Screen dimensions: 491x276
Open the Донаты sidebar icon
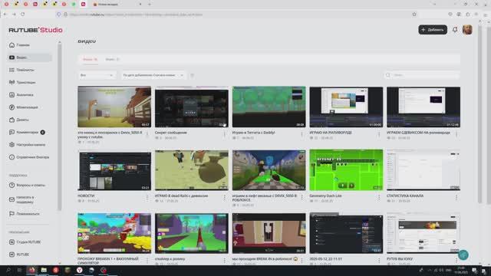12,120
